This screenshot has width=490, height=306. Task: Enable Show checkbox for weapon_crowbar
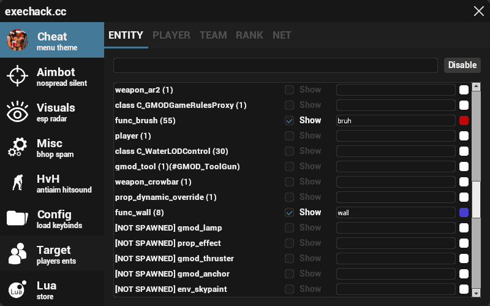(x=290, y=182)
